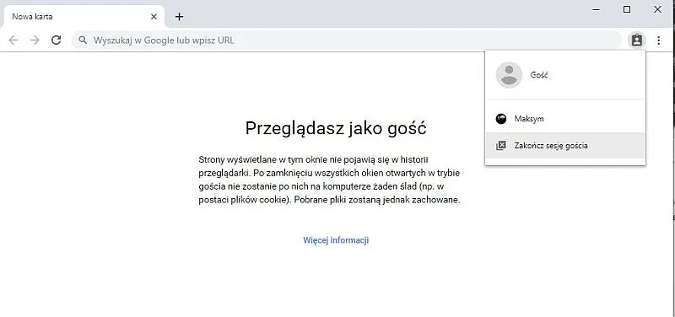
Task: Click the Przeglądasz jako gość heading
Action: click(x=336, y=128)
